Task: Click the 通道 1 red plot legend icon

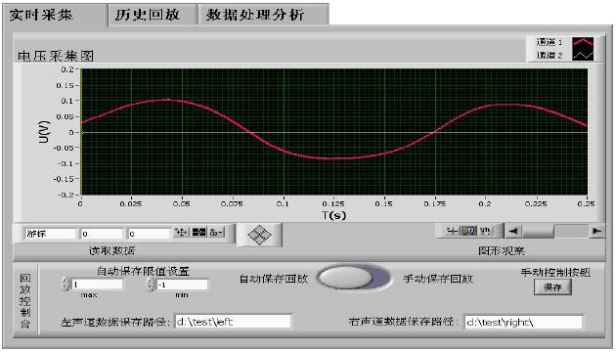Action: (583, 42)
